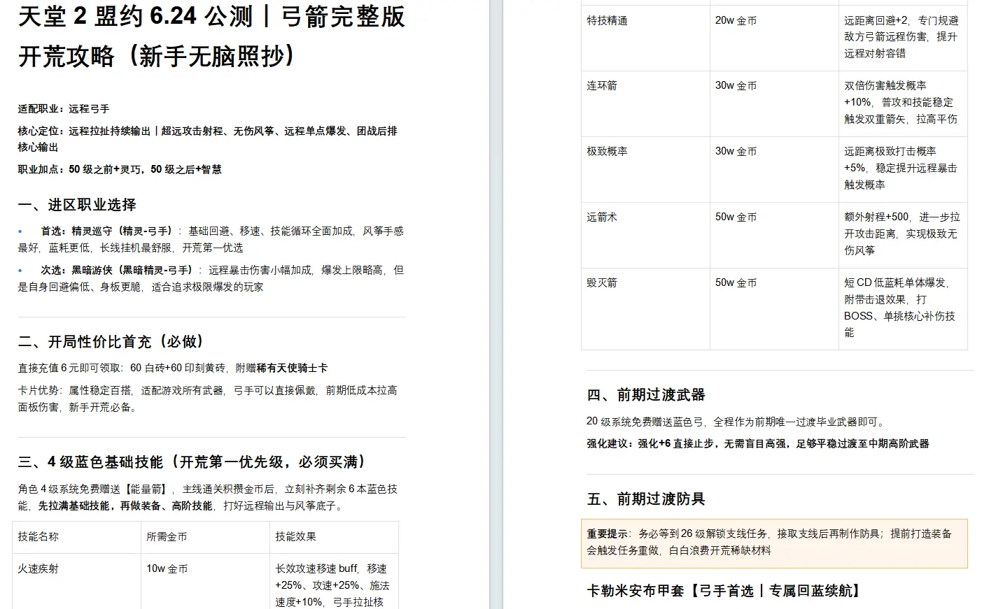This screenshot has width=982, height=609.
Task: Select the 毁灭箭 skill cell
Action: click(645, 308)
